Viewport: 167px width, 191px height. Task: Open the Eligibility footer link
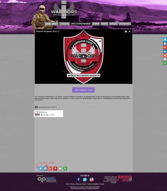[96, 184]
